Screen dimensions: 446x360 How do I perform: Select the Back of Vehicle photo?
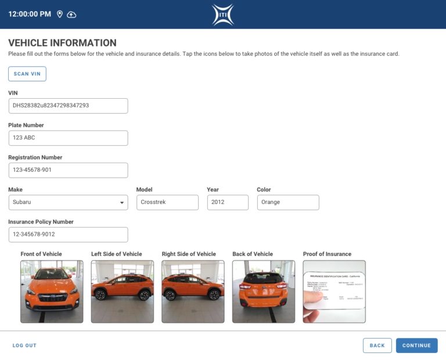[x=264, y=291]
